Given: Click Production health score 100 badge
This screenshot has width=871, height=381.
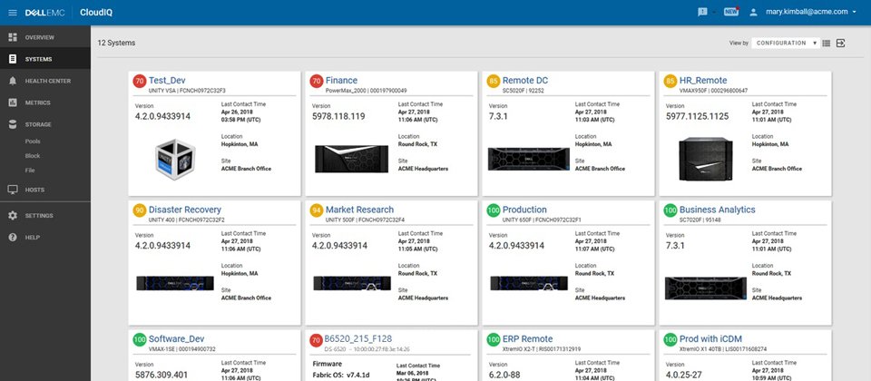Looking at the screenshot, I should click(494, 210).
